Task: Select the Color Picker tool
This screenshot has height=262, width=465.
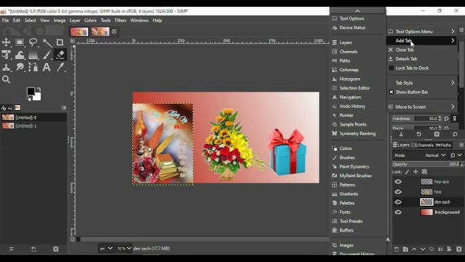Action: click(x=60, y=67)
